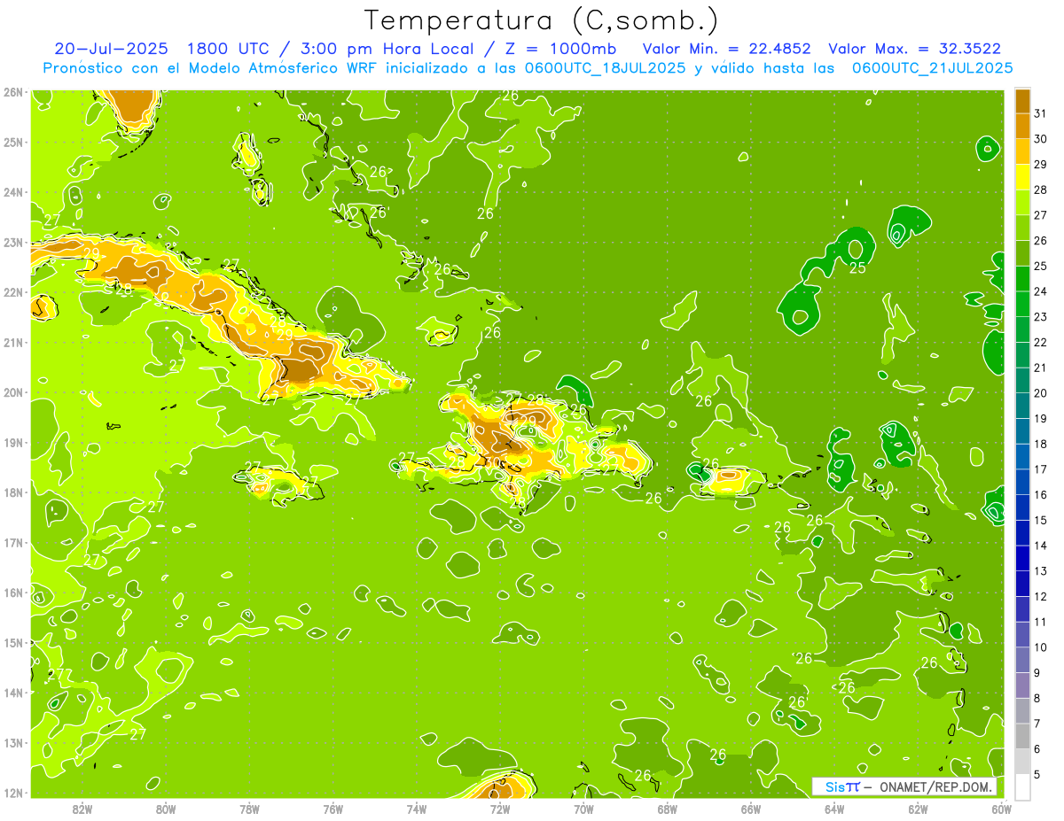Click the "74W" longitude axis label

tap(417, 809)
